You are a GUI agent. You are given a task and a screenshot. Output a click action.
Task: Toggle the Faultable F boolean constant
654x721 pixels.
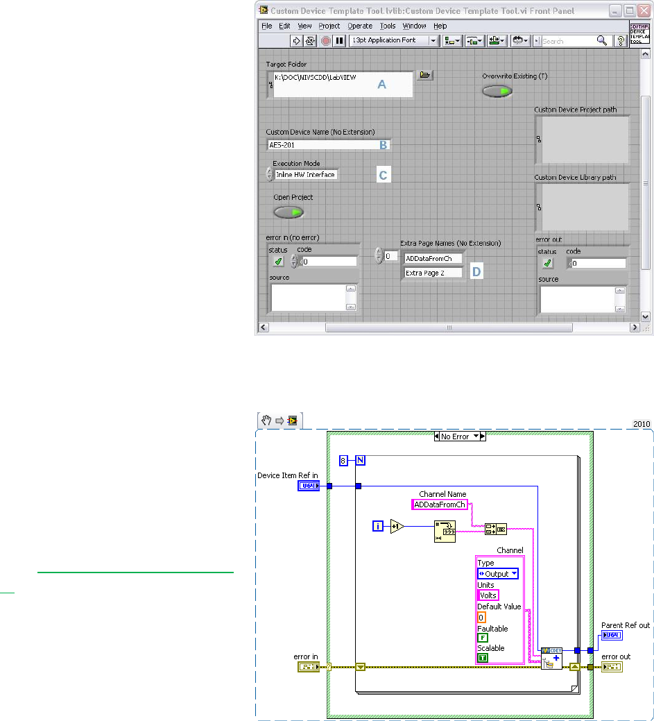point(482,638)
